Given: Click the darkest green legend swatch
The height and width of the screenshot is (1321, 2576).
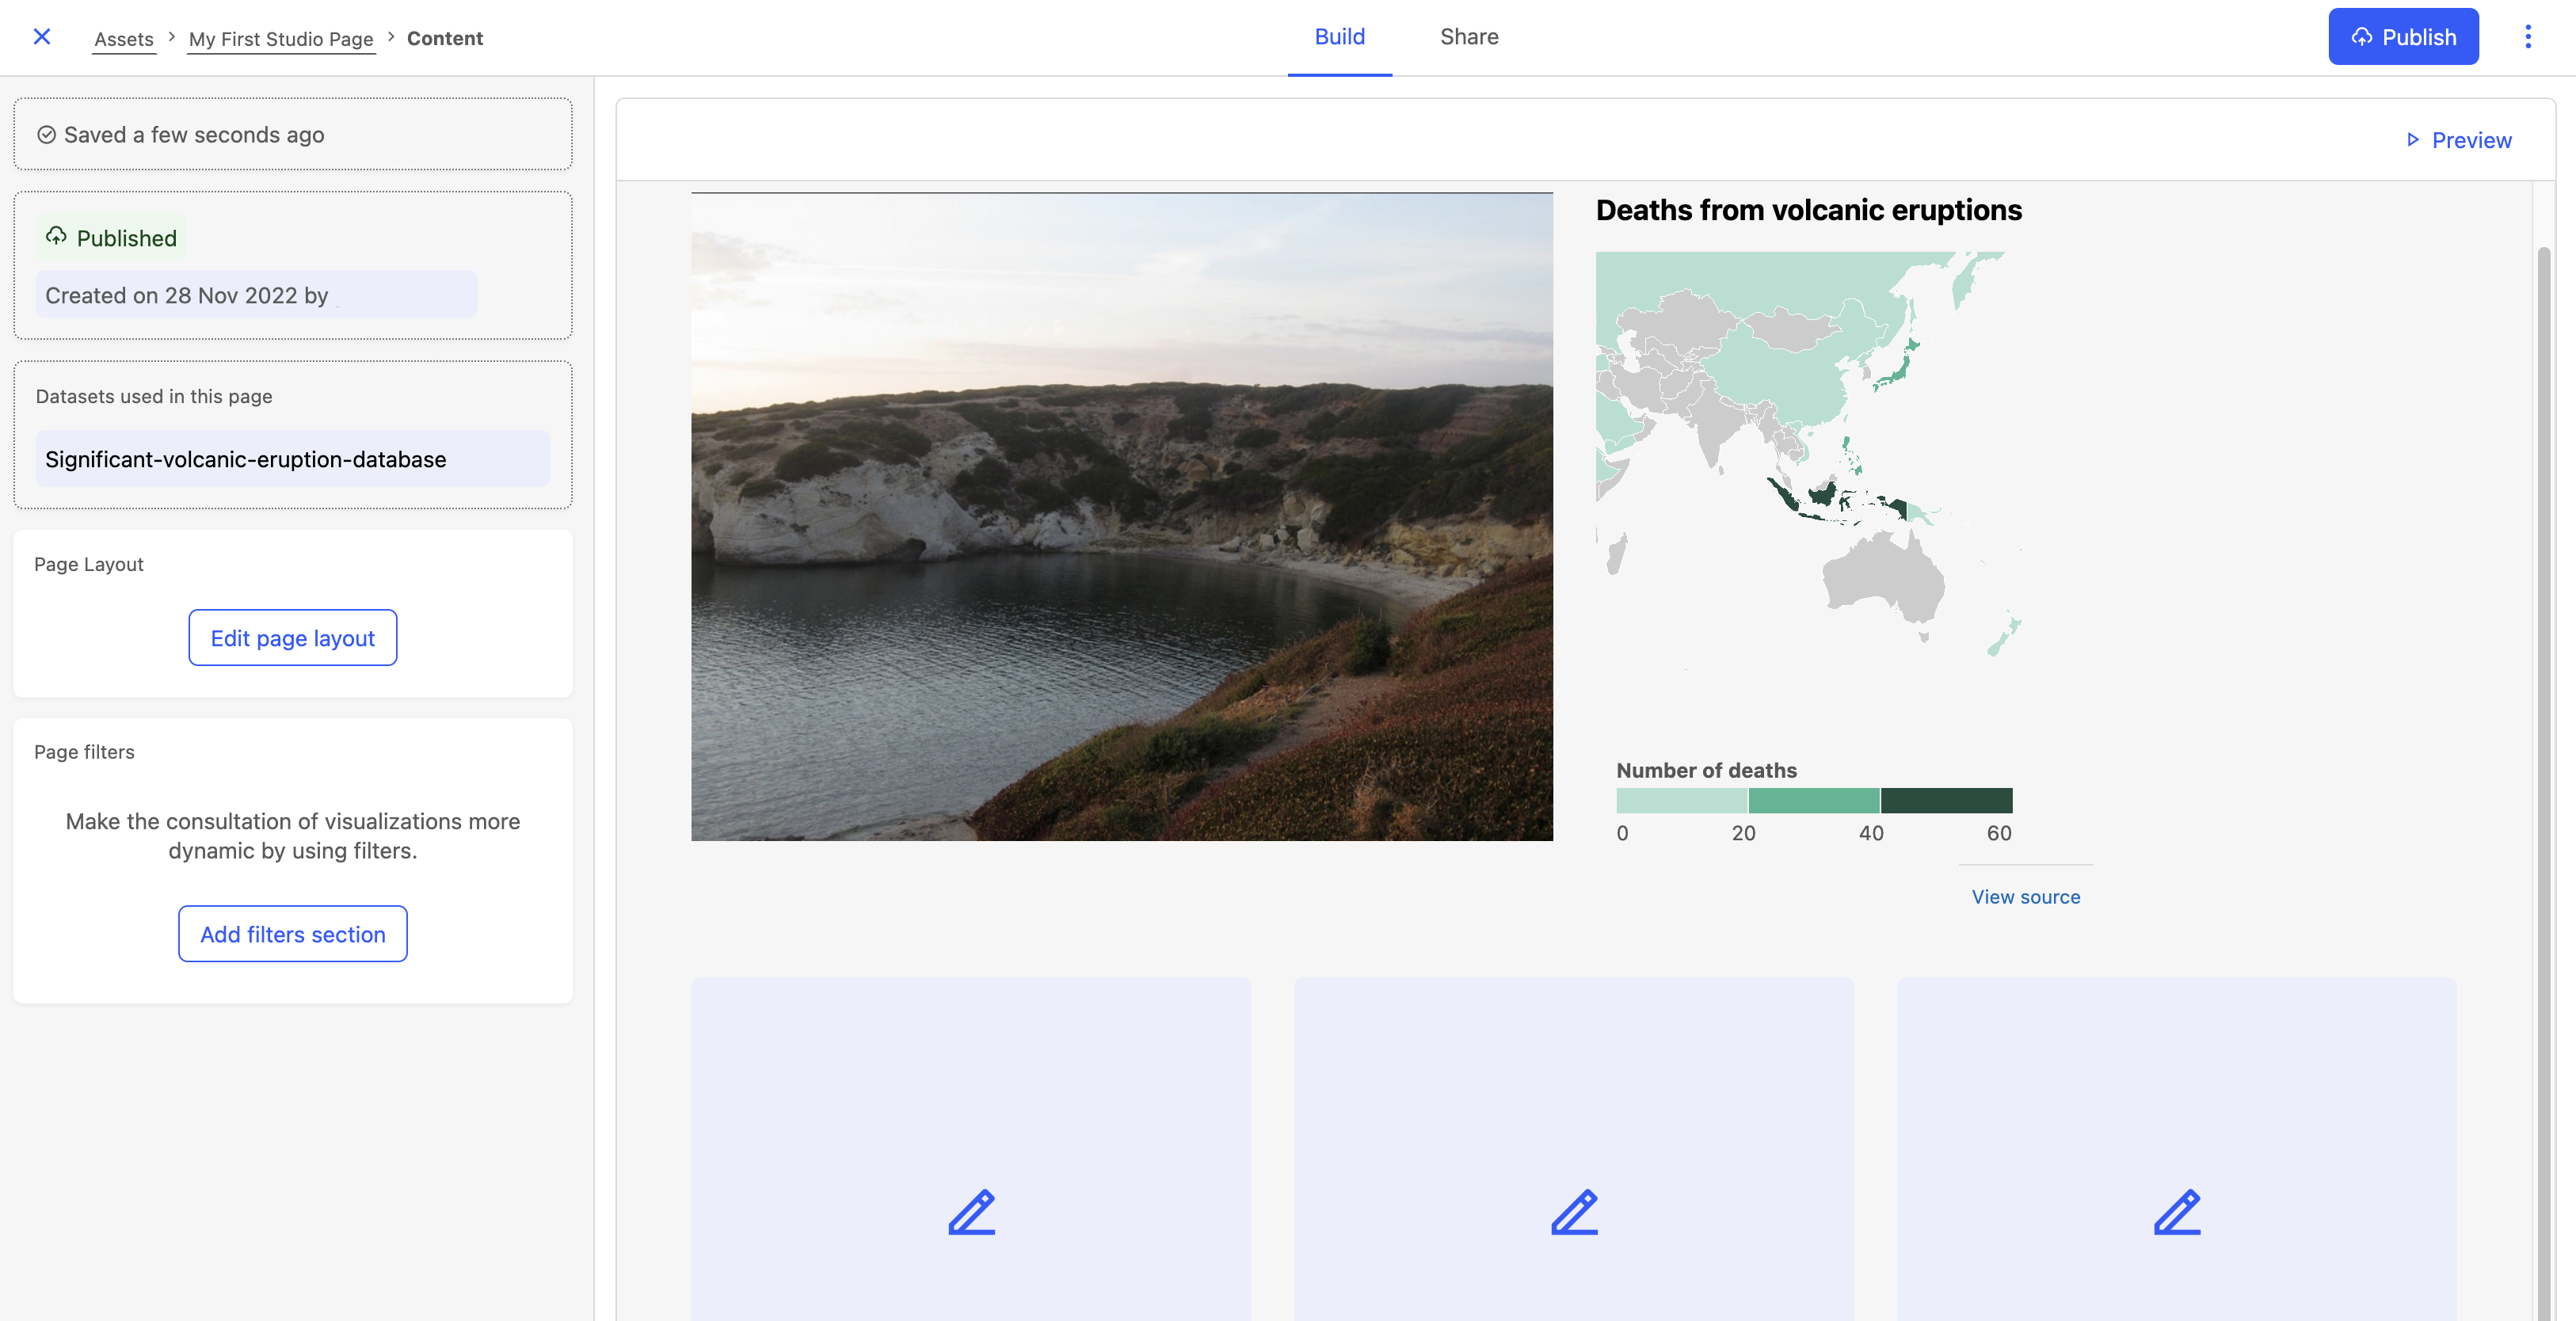Looking at the screenshot, I should (1946, 800).
